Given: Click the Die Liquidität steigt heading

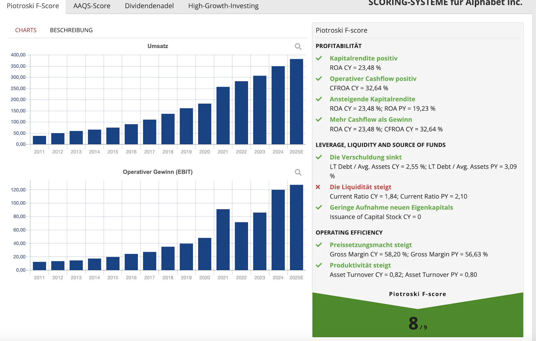Looking at the screenshot, I should (x=360, y=187).
